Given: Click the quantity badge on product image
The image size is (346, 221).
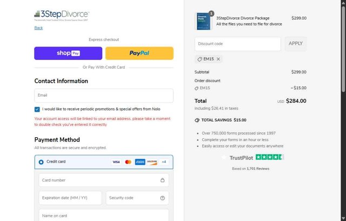Looking at the screenshot, I should 211,14.
